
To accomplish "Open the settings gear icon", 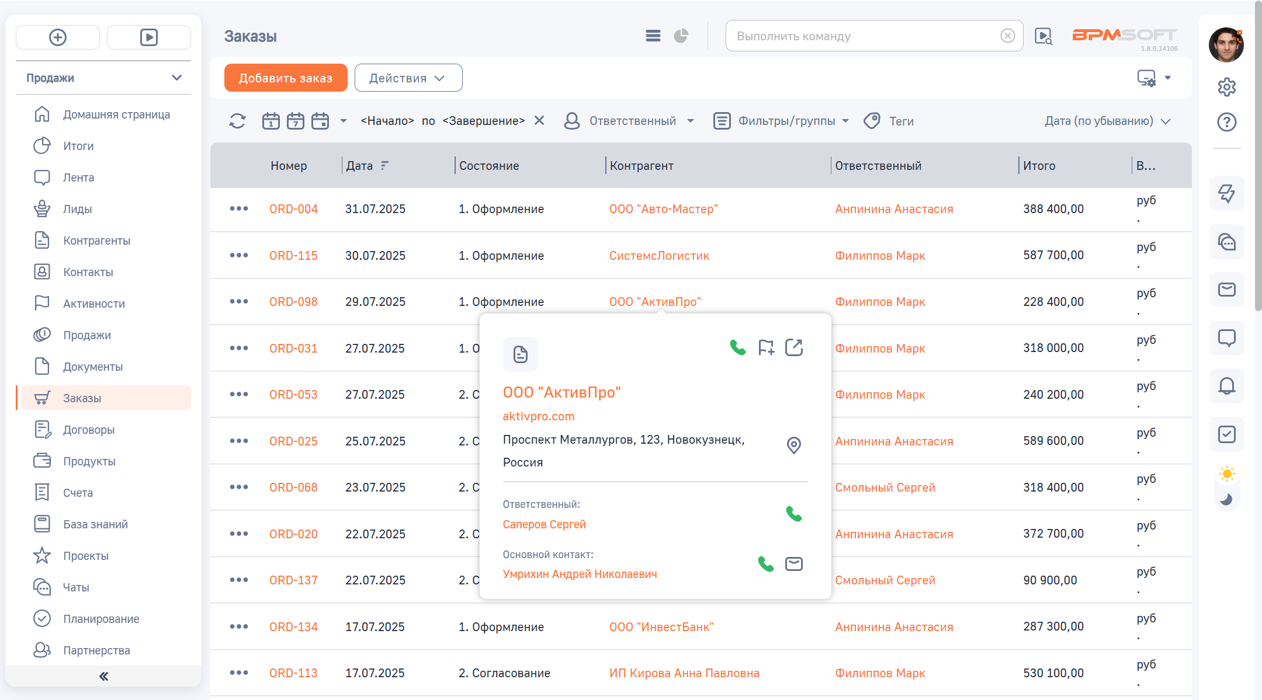I will [x=1227, y=87].
